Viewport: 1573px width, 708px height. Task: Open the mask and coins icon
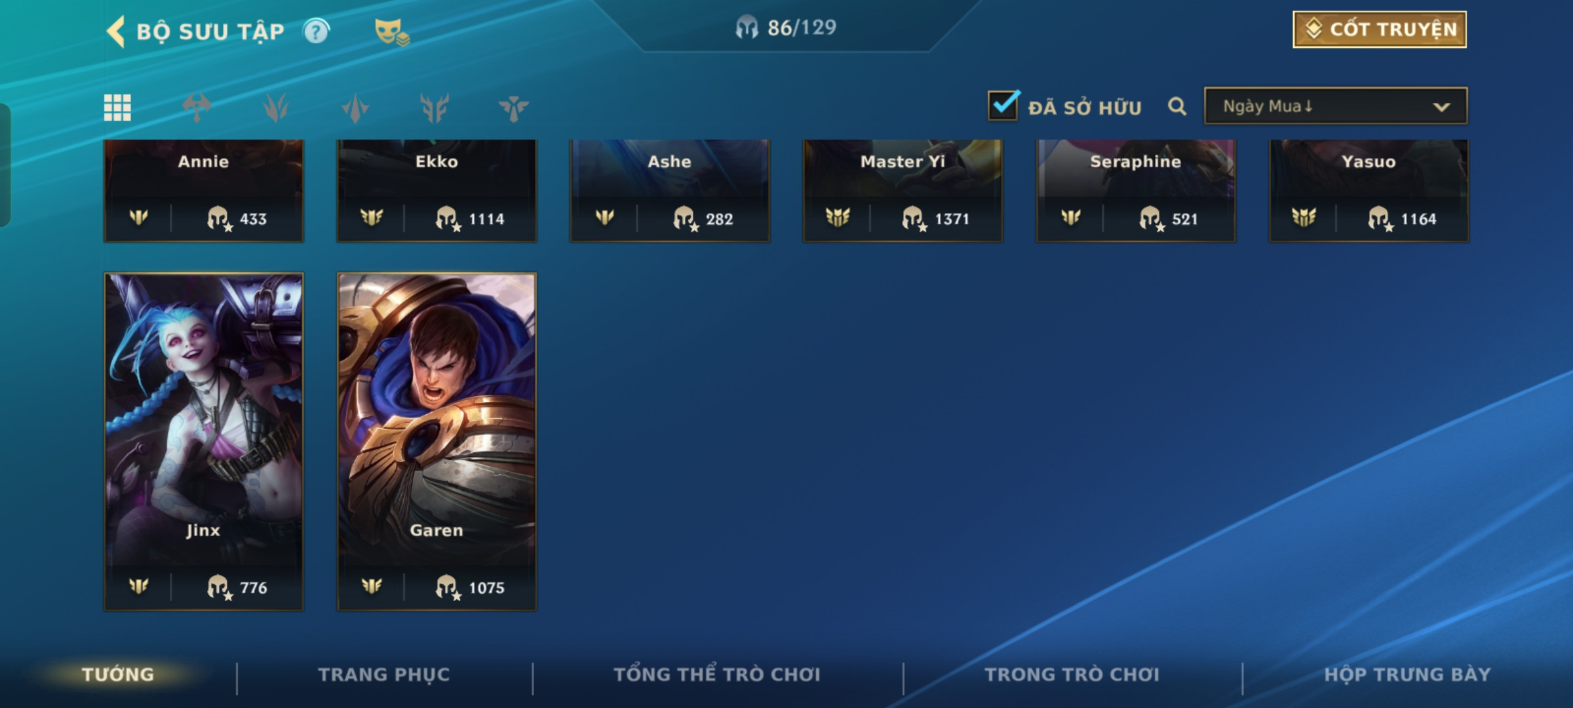[x=391, y=32]
